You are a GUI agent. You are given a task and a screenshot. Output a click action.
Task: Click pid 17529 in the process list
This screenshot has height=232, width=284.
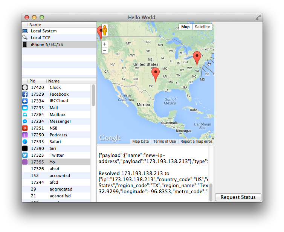38,94
